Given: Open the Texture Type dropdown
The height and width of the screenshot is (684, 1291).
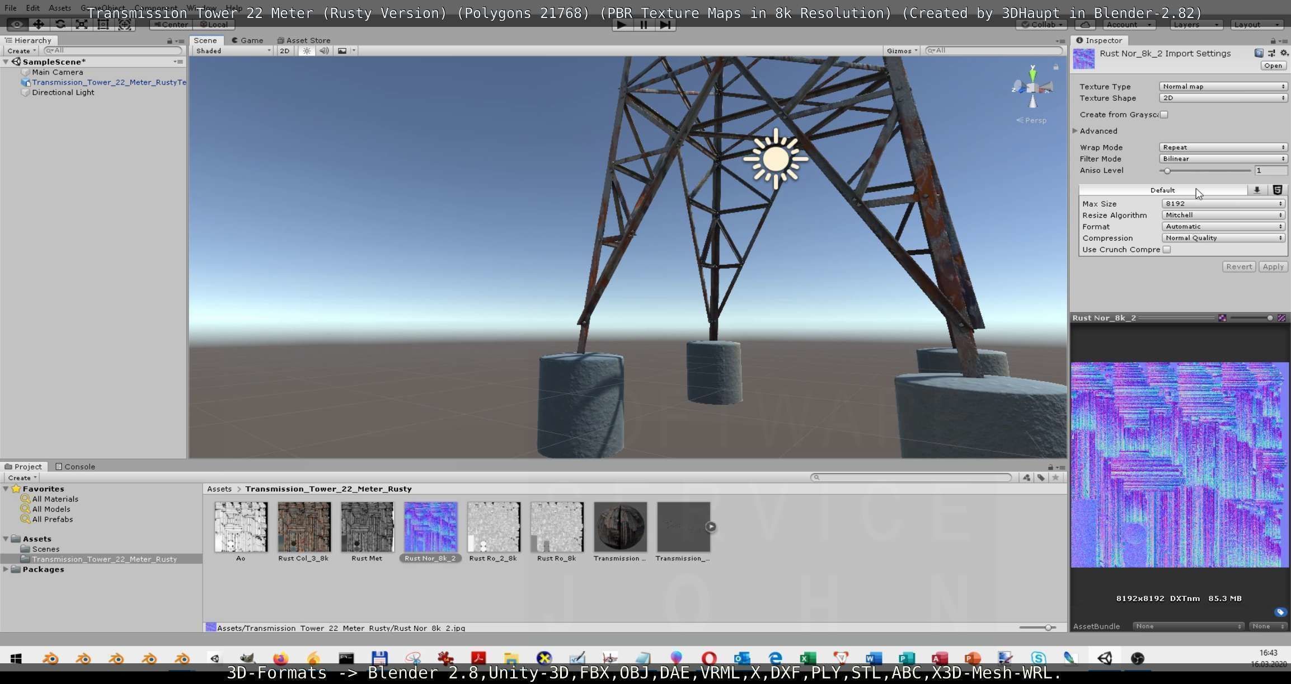Looking at the screenshot, I should [x=1223, y=86].
